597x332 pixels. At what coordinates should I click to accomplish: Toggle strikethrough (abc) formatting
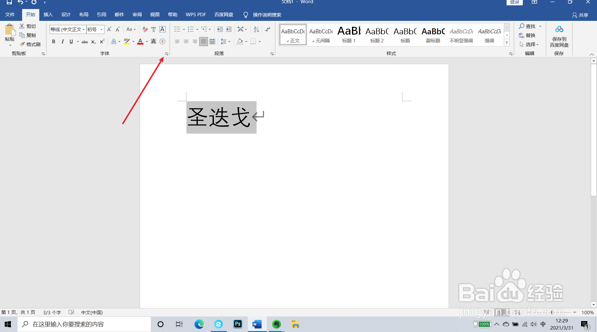point(85,41)
